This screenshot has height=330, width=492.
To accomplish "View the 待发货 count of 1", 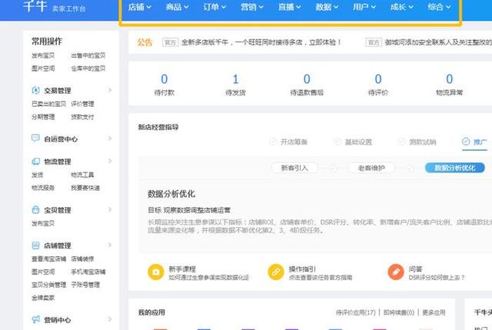I will 235,79.
